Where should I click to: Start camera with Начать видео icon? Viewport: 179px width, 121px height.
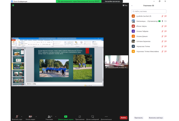pyautogui.click(x=30, y=117)
